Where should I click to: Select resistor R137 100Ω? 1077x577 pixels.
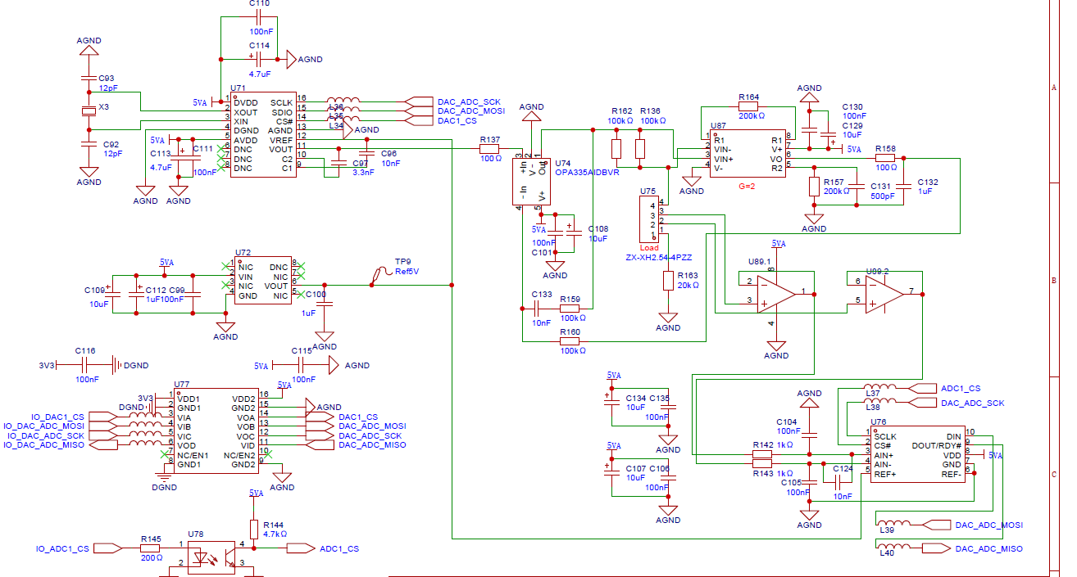pos(489,149)
